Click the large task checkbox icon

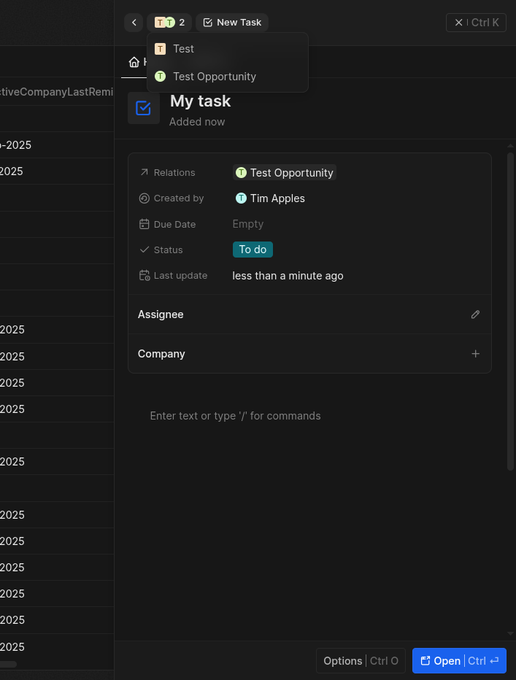(x=144, y=108)
